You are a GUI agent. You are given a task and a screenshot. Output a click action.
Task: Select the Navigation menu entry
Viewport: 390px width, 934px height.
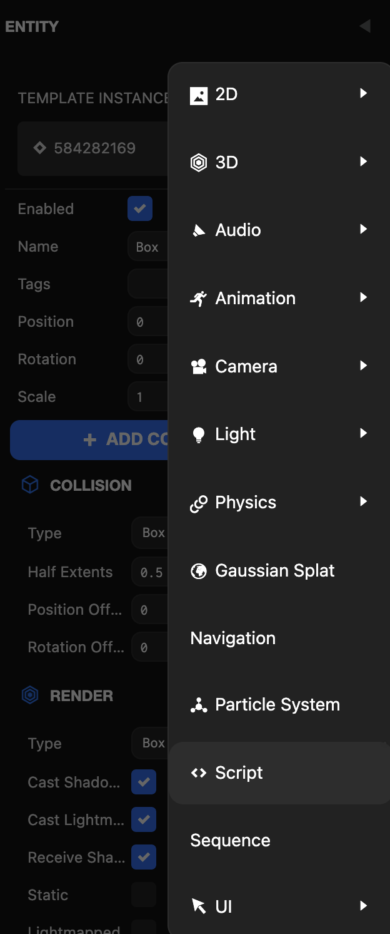click(x=232, y=639)
